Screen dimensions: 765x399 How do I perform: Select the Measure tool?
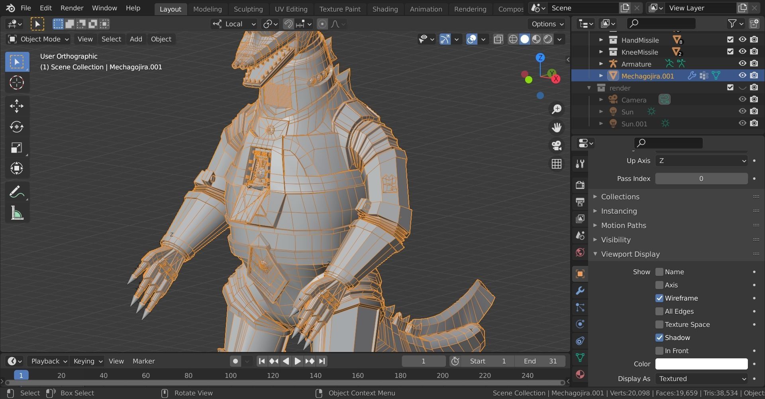coord(17,213)
